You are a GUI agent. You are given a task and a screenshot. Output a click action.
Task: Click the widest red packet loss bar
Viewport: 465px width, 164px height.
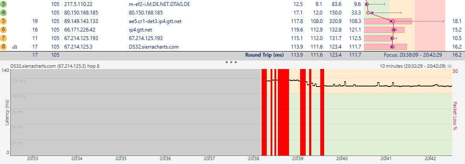point(283,112)
